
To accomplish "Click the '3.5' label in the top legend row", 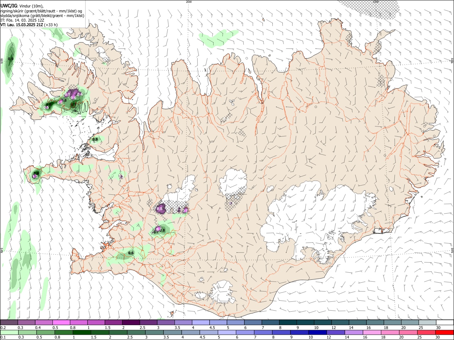I will [x=177, y=328].
